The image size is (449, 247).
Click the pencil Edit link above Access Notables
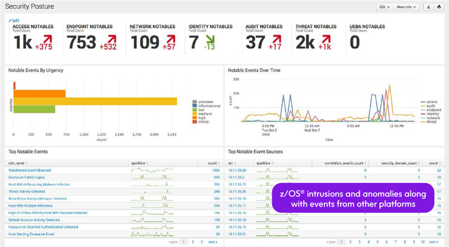(x=14, y=20)
